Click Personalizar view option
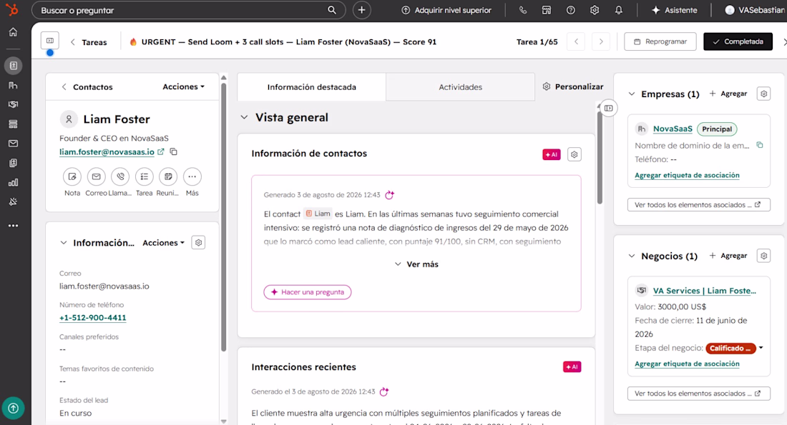 coord(572,86)
